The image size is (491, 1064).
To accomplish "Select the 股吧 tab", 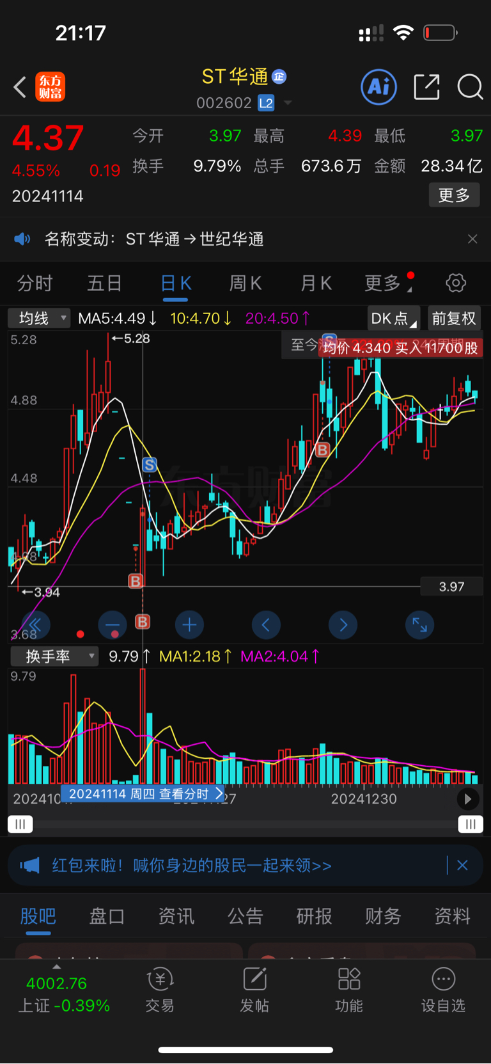I will pyautogui.click(x=38, y=916).
